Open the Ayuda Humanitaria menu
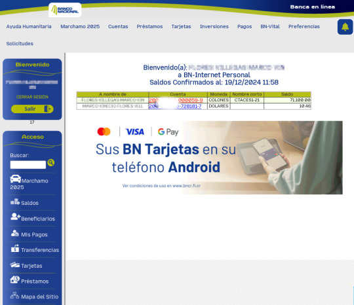The width and height of the screenshot is (354, 305). tap(29, 26)
